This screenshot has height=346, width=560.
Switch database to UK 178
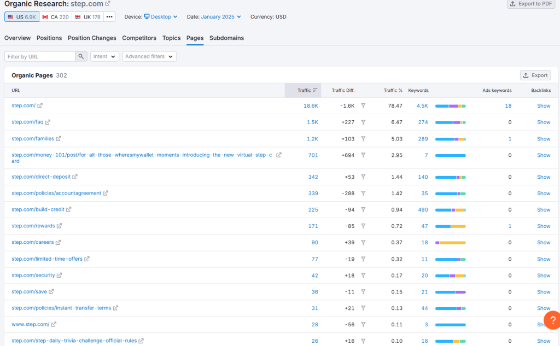click(x=87, y=17)
